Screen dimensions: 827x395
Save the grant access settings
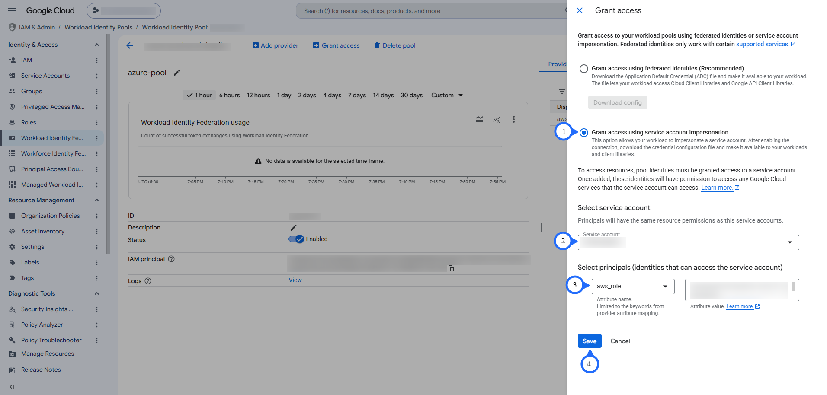tap(590, 341)
